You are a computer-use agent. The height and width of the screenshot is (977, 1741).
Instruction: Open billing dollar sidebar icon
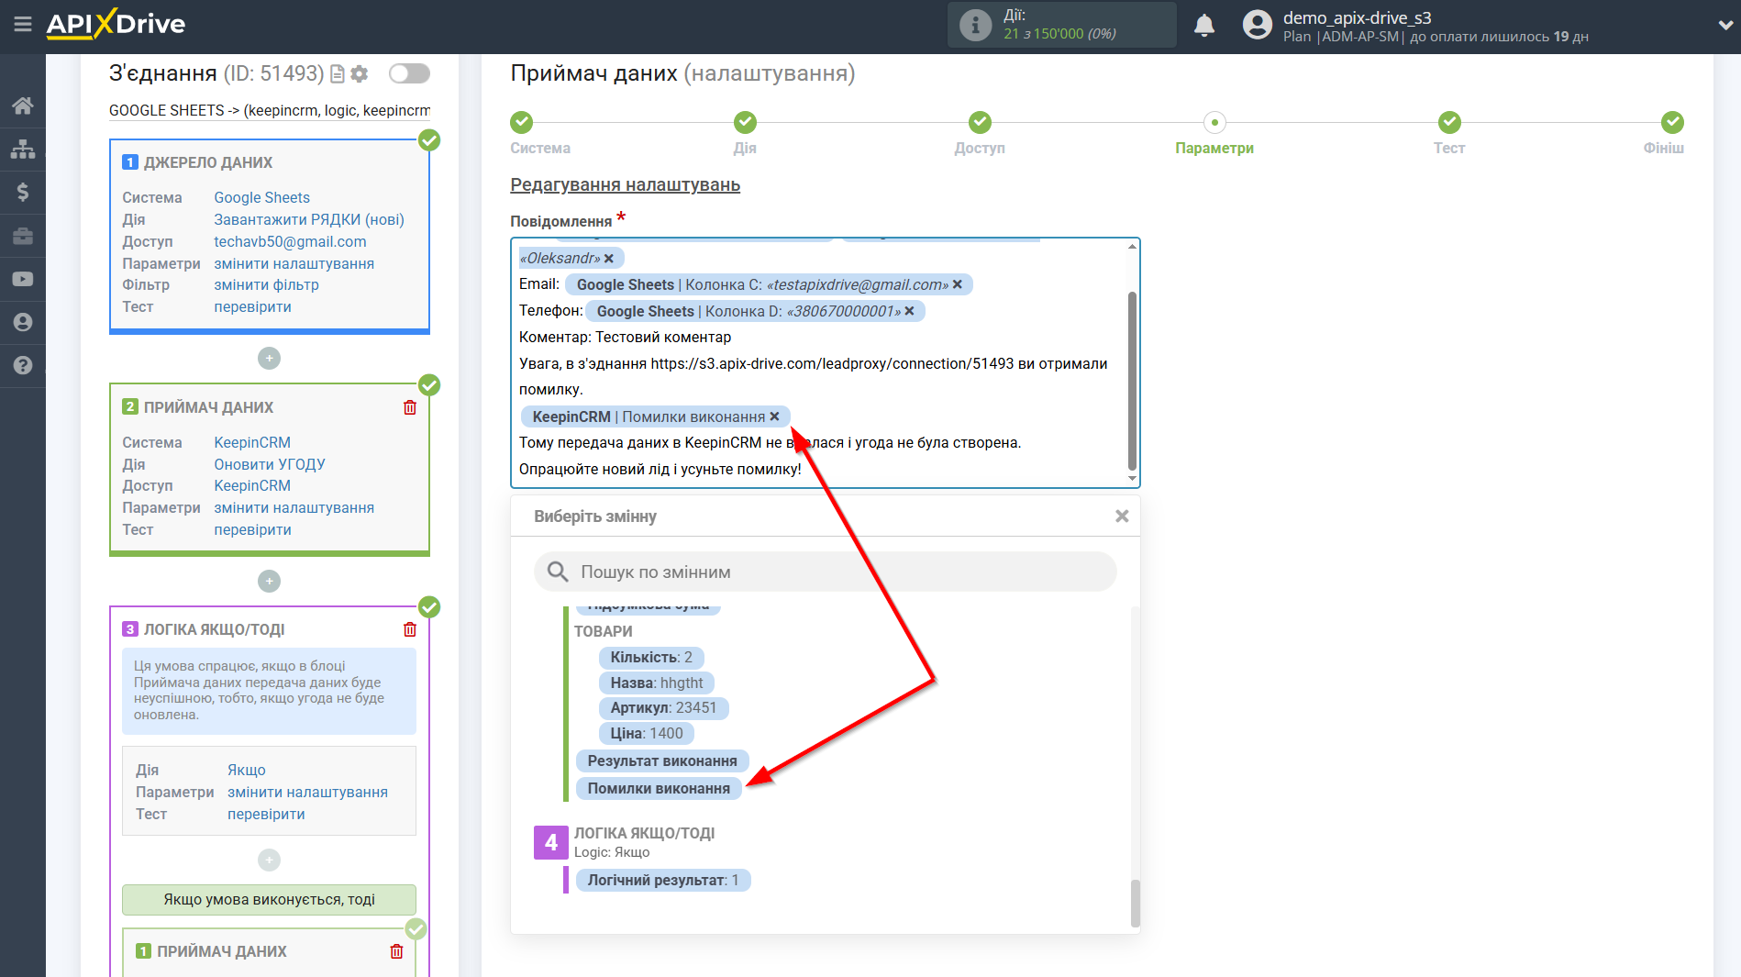click(23, 192)
